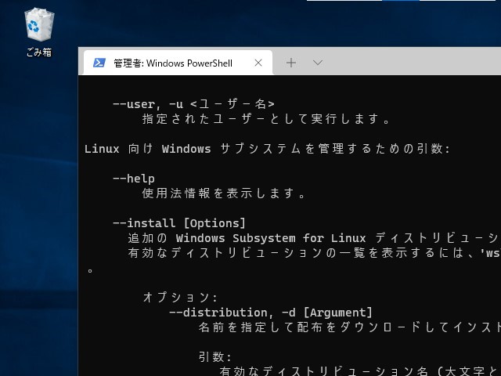Click the '--help' option text
The width and height of the screenshot is (501, 376).
point(134,179)
